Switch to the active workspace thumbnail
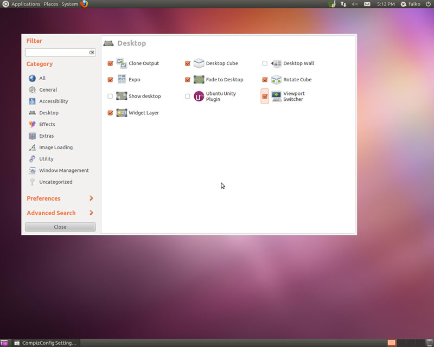Image resolution: width=434 pixels, height=347 pixels. click(x=391, y=343)
